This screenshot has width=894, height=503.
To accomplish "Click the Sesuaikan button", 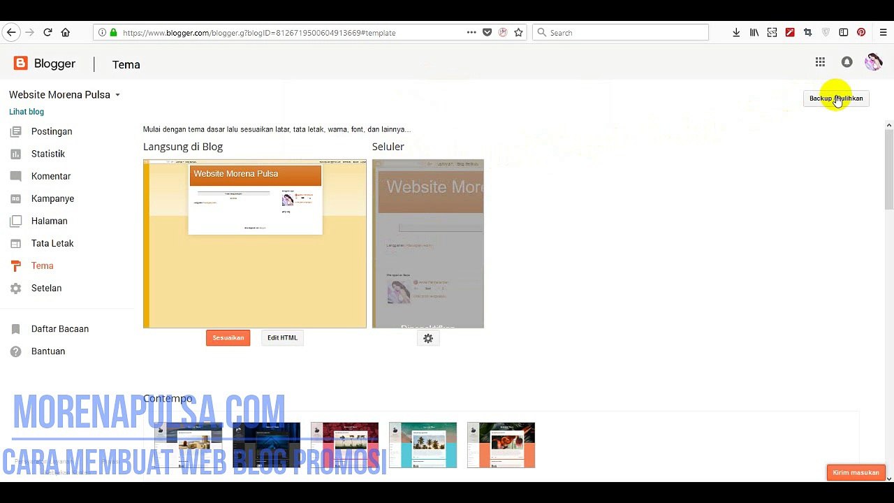I will pos(228,338).
